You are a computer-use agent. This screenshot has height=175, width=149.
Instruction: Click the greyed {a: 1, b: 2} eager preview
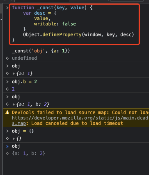pyautogui.click(x=28, y=153)
